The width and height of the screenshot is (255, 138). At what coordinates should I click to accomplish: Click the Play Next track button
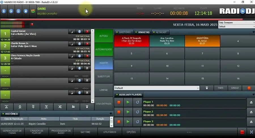pos(11,11)
